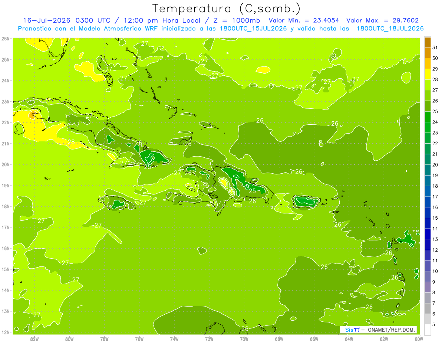Click the '70W' longitude axis label
This screenshot has width=445, height=344.
[x=244, y=339]
